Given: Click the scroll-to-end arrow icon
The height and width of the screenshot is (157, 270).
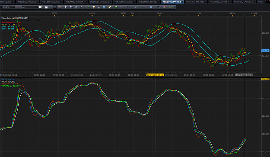Looking at the screenshot, I should (x=76, y=7).
